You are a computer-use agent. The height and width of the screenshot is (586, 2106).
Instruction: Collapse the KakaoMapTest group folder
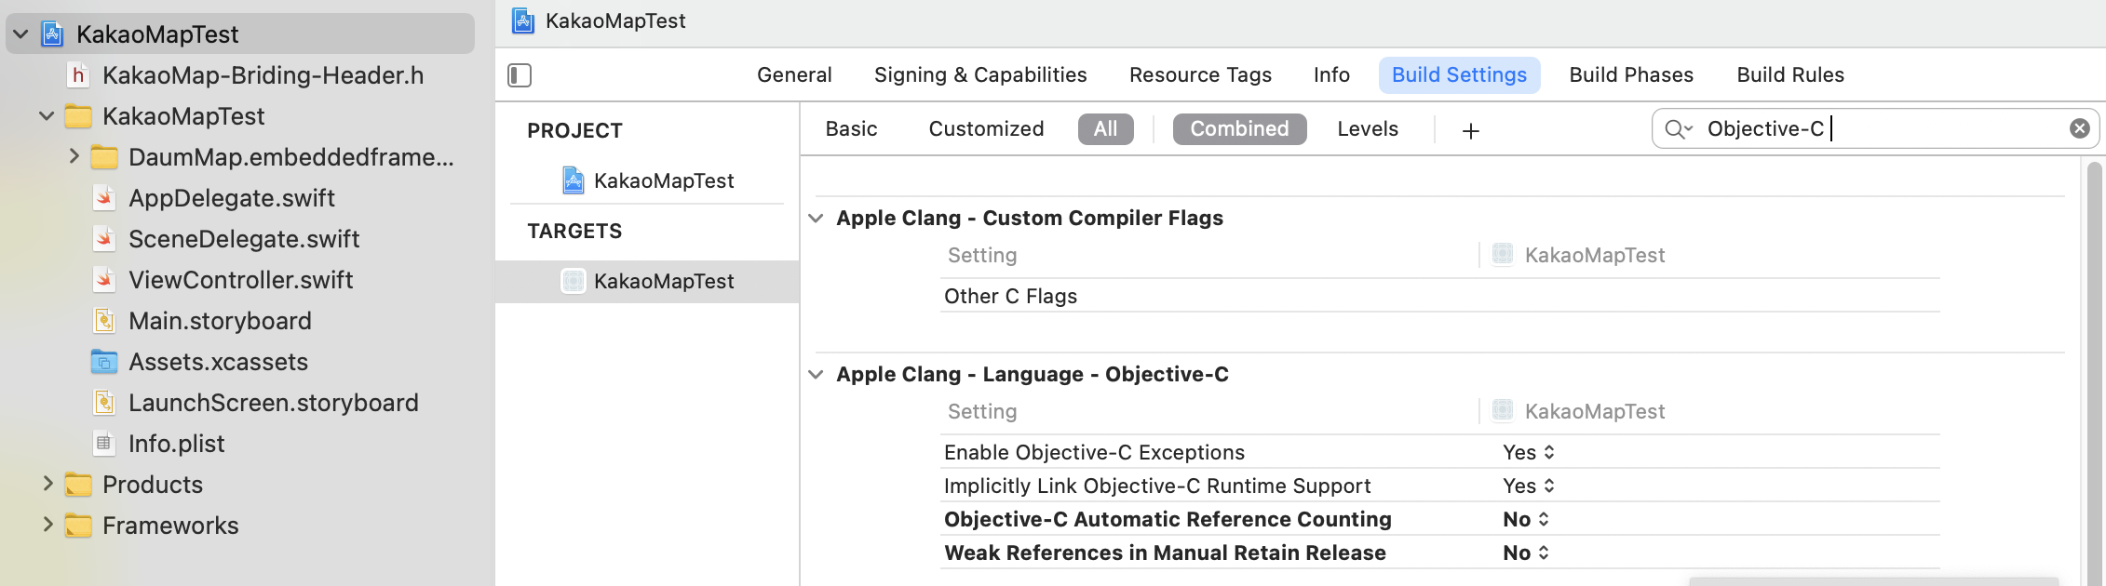tap(47, 116)
